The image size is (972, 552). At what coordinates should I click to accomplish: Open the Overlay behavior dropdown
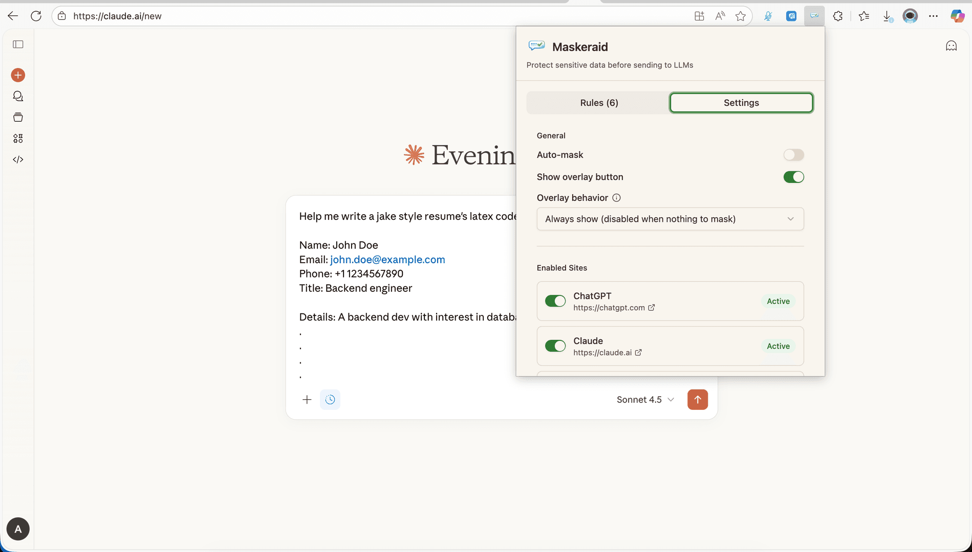coord(670,219)
